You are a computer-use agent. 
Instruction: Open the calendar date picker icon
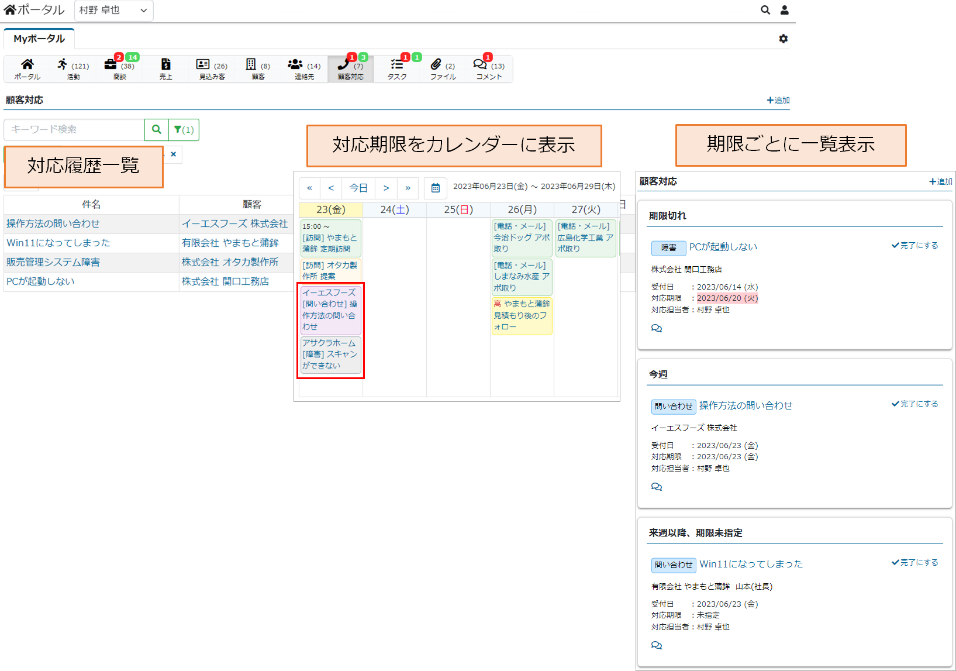[436, 188]
